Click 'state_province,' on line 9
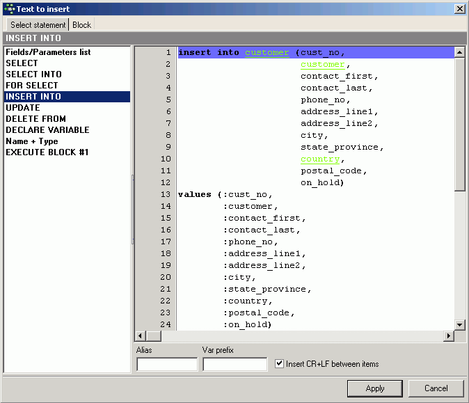This screenshot has height=403, width=469. (342, 147)
